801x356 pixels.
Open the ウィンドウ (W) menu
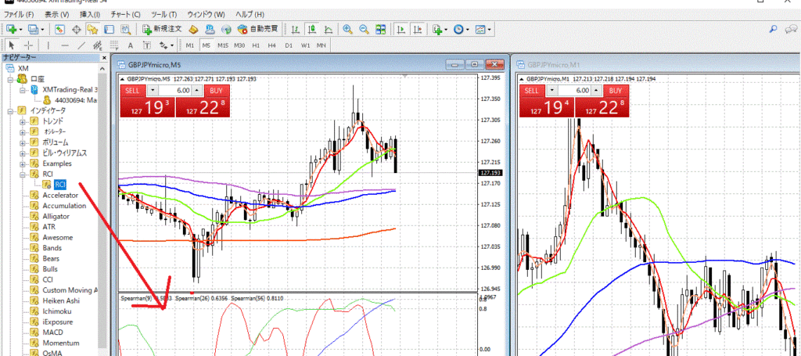point(206,14)
